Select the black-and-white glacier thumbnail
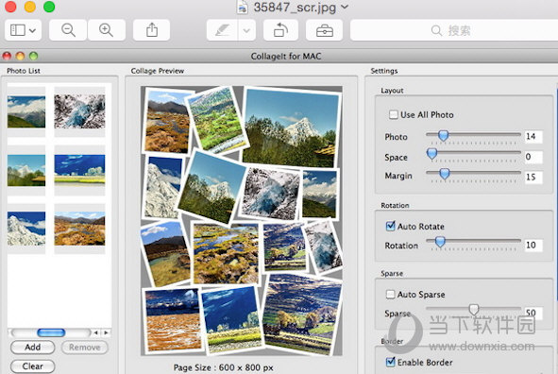Image resolution: width=558 pixels, height=374 pixels. coord(79,111)
